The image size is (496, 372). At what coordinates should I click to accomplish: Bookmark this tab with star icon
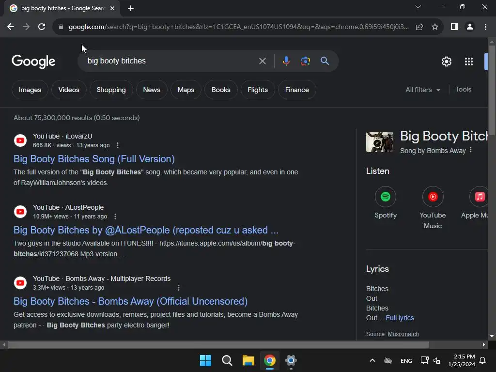[435, 27]
